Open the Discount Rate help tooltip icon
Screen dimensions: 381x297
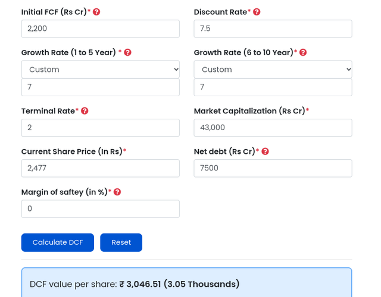click(x=257, y=12)
